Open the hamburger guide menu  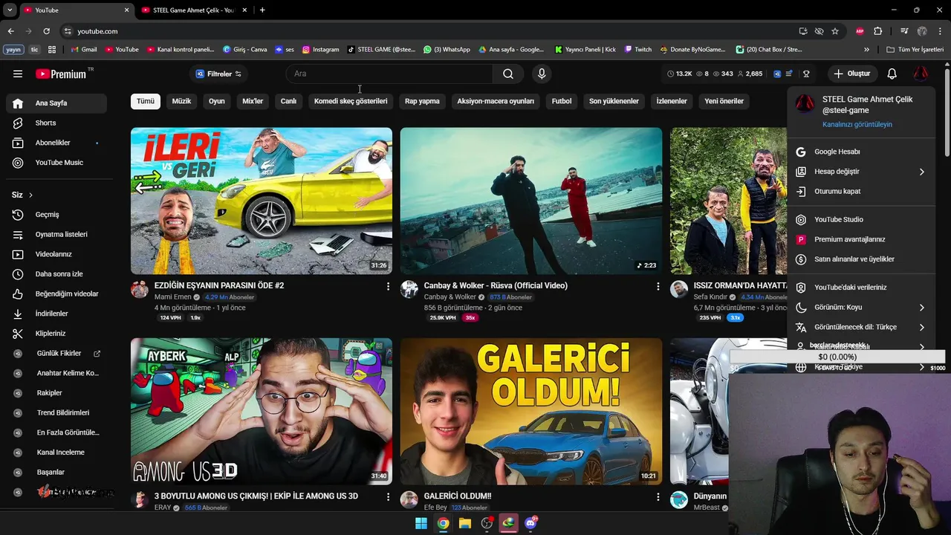point(18,74)
